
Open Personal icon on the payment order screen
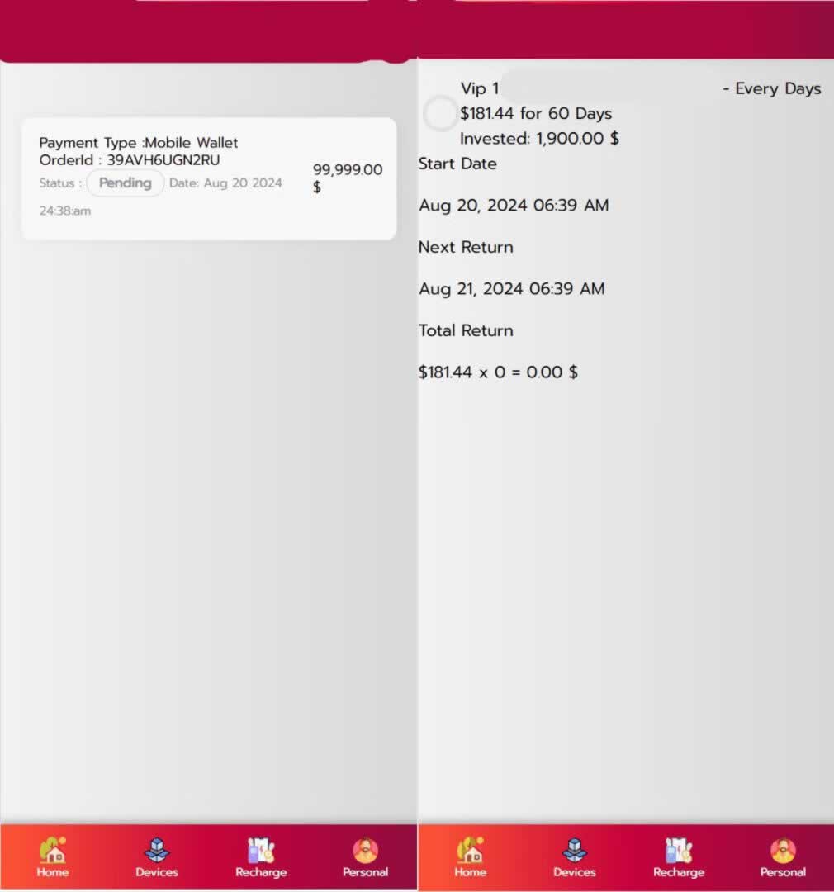[x=365, y=856]
